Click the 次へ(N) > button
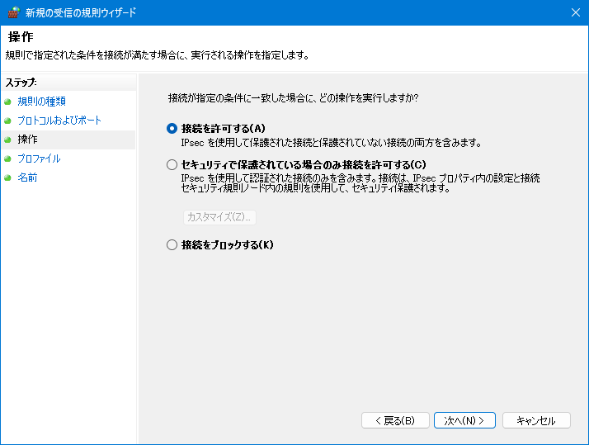This screenshot has height=445, width=589. tap(464, 420)
